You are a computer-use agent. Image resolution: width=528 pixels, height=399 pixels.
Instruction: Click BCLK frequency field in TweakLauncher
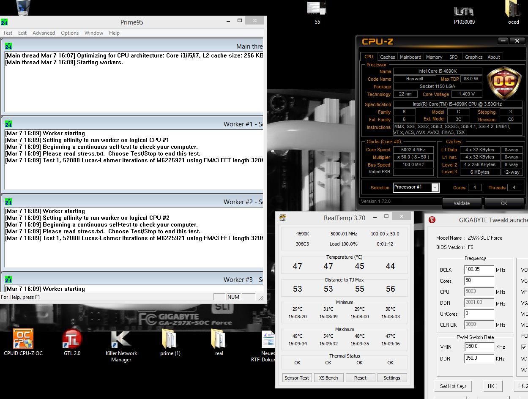pyautogui.click(x=479, y=269)
